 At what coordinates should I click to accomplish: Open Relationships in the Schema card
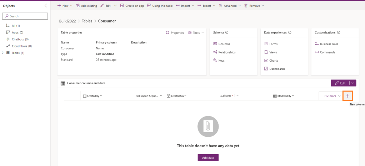227,52
